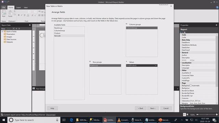Click the Back button in the wizard
Viewport: 219px width, 123px height.
click(141, 108)
